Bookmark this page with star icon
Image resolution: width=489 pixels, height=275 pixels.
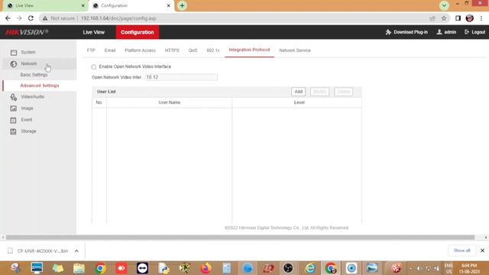pos(444,18)
